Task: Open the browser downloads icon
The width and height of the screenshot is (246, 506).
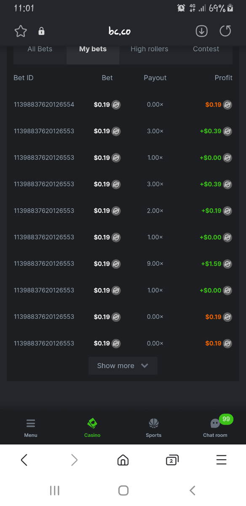Action: click(x=202, y=31)
